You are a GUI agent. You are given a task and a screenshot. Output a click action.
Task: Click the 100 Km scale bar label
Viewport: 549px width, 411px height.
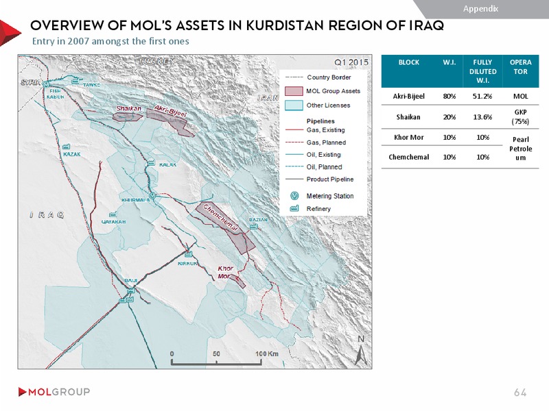pyautogui.click(x=267, y=353)
